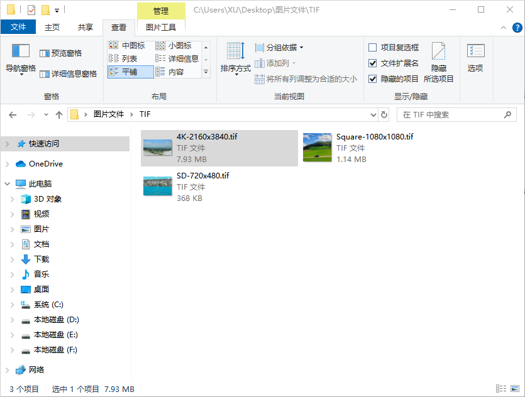The width and height of the screenshot is (525, 397).
Task: Open the 共享 ribbon tab
Action: (x=86, y=27)
